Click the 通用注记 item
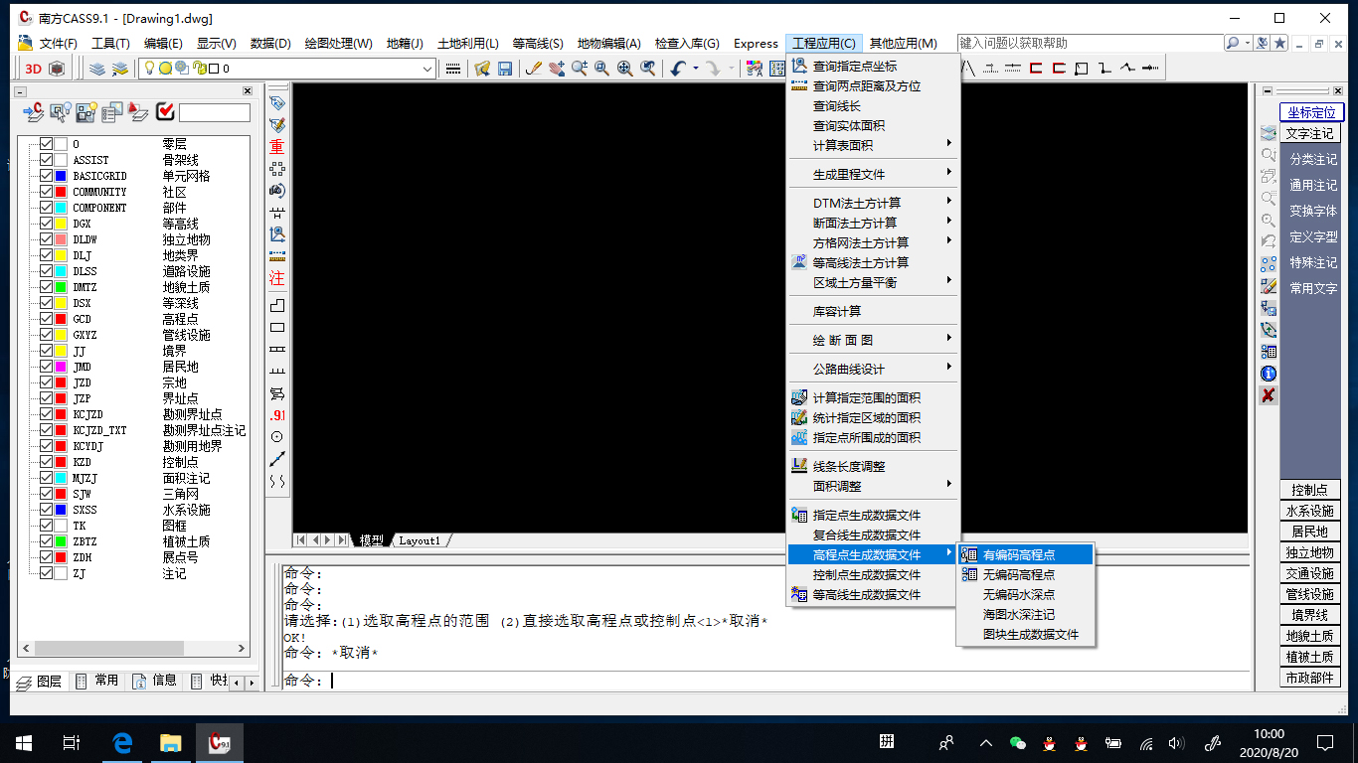This screenshot has width=1358, height=763. click(1313, 185)
